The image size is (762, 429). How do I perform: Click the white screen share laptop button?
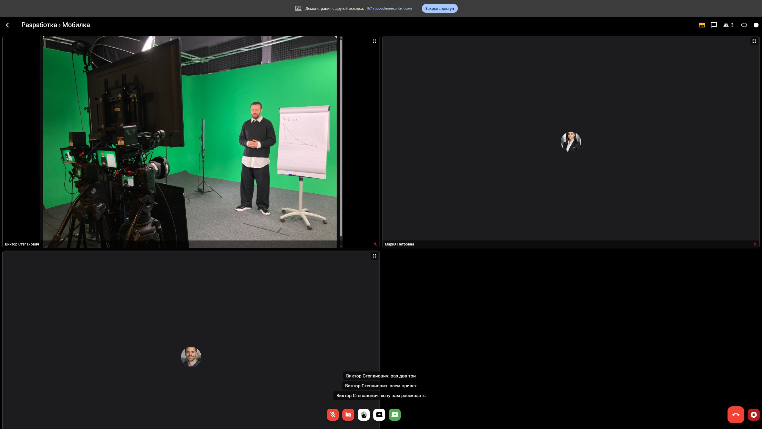[379, 415]
